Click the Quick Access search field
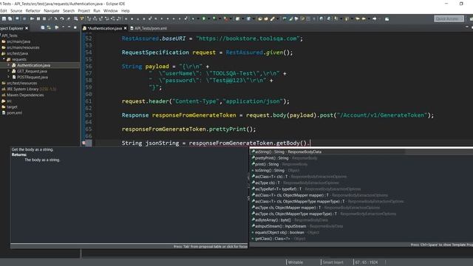Screen dimensions: 473x266 tap(449, 18)
